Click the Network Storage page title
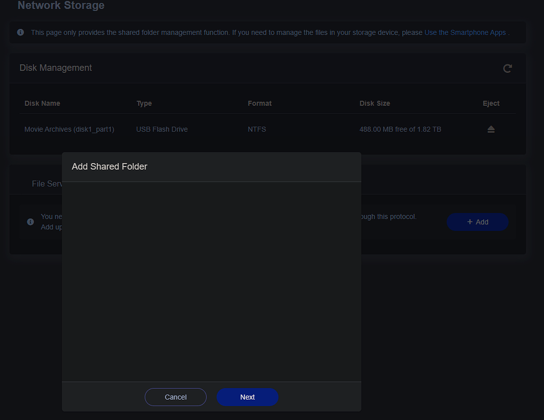Screen dimensions: 544x420 (x=61, y=6)
